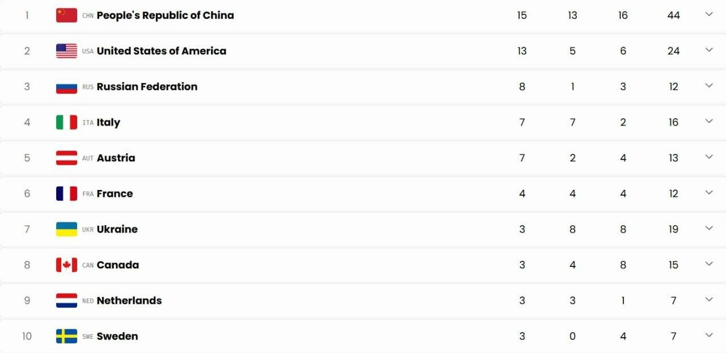726x353 pixels.
Task: Show details for Sweden row
Action: [709, 335]
